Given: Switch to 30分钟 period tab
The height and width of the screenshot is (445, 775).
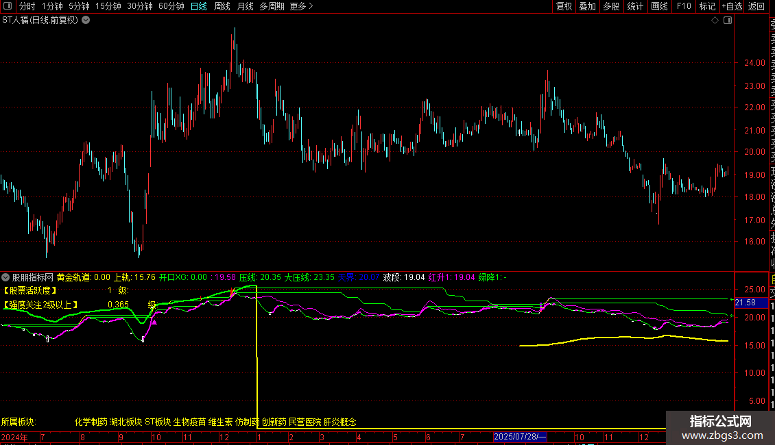Looking at the screenshot, I should click(x=140, y=6).
